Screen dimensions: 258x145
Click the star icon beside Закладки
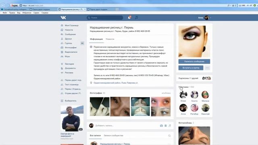pyautogui.click(x=62, y=64)
